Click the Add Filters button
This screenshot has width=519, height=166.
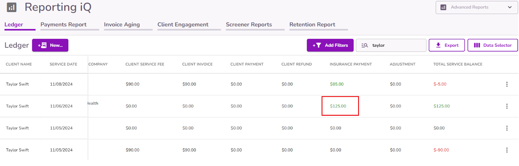331,45
